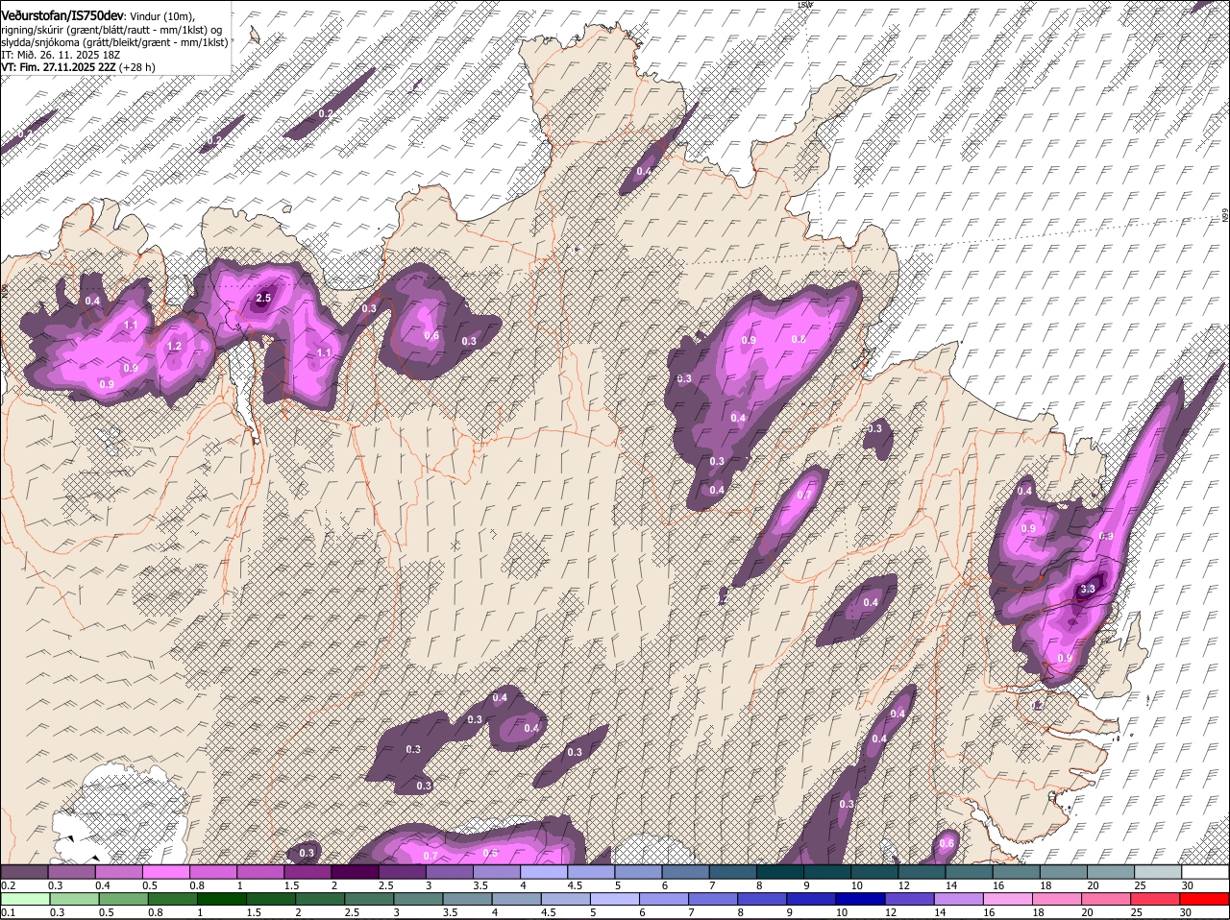
Task: Click the 10 label on the lower scale
Action: pyautogui.click(x=841, y=912)
